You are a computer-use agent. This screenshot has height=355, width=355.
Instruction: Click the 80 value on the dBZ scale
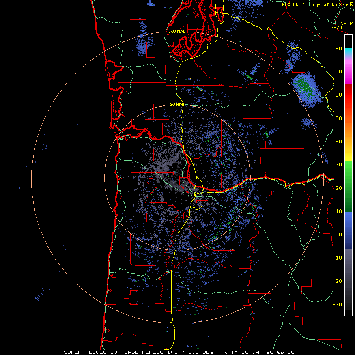click(x=339, y=49)
